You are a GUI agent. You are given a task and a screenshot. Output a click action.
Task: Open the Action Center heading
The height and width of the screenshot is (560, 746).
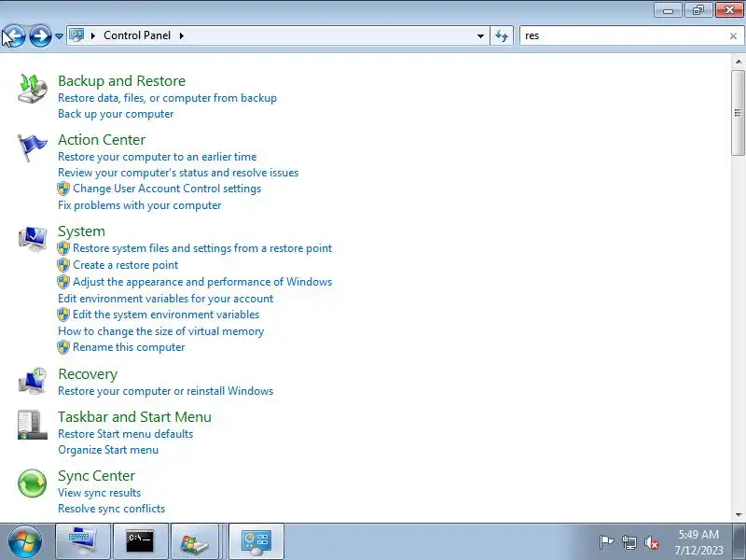tap(102, 139)
